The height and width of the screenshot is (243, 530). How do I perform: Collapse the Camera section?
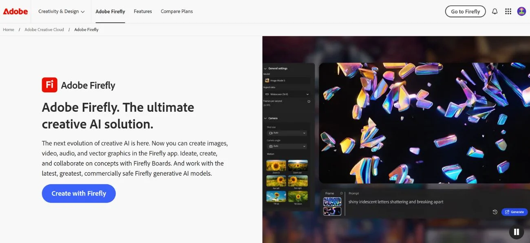(x=265, y=118)
